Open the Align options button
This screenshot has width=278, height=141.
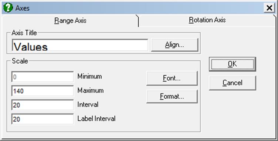point(174,45)
